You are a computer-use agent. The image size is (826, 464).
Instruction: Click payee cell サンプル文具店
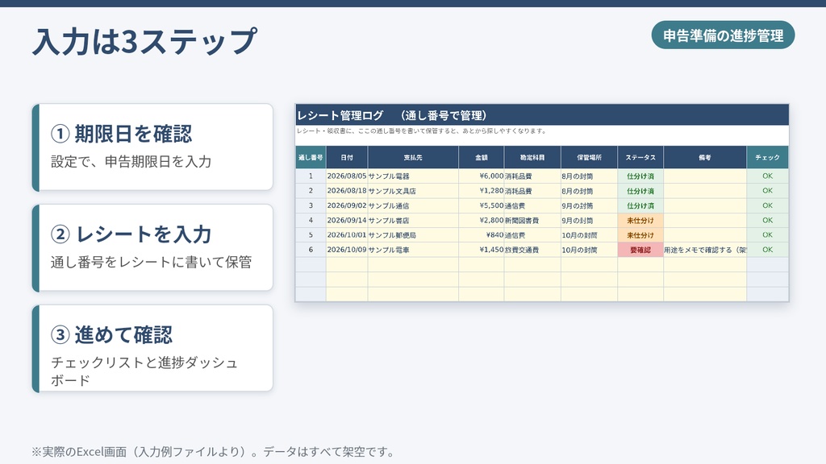[x=413, y=191]
